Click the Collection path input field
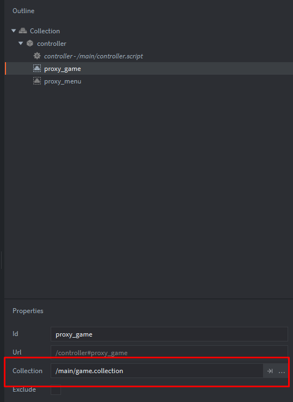 157,371
